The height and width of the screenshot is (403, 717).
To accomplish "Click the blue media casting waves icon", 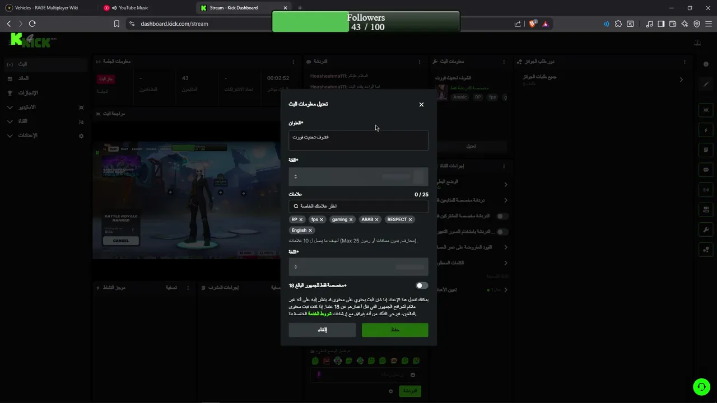I will [606, 24].
